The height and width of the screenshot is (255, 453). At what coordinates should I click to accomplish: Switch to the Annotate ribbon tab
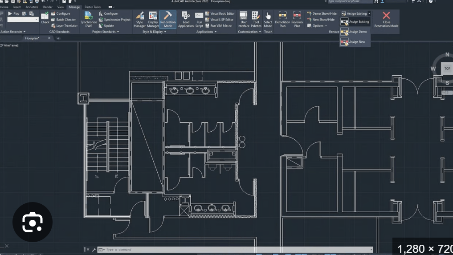tap(32, 7)
